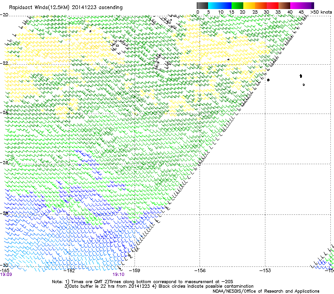The width and height of the screenshot is (334, 294).
Task: Click the yellow 20-25 knots color segment
Action: 249,5
